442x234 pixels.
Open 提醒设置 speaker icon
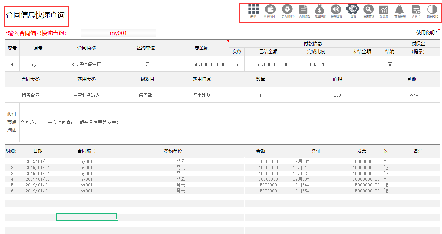pyautogui.click(x=336, y=10)
